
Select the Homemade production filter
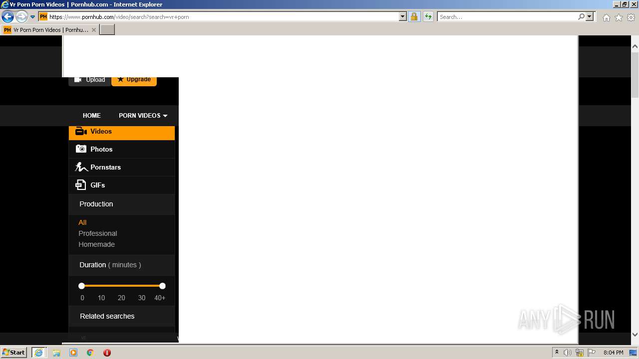tap(97, 244)
